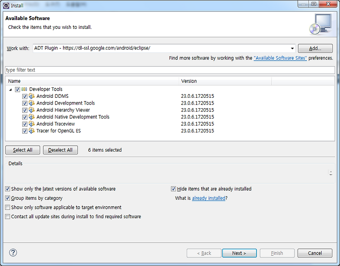
Task: Click the Android Hierarchy Viewer feature icon
Action: [32, 110]
